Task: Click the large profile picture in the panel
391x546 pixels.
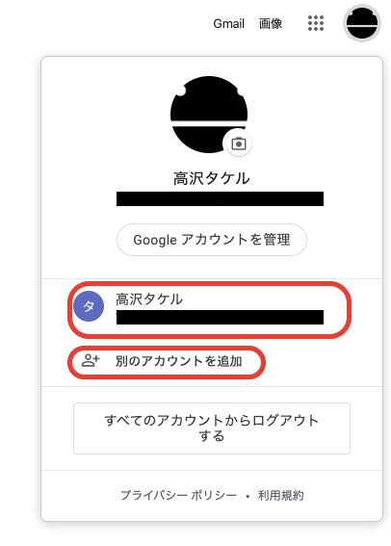Action: tap(209, 115)
